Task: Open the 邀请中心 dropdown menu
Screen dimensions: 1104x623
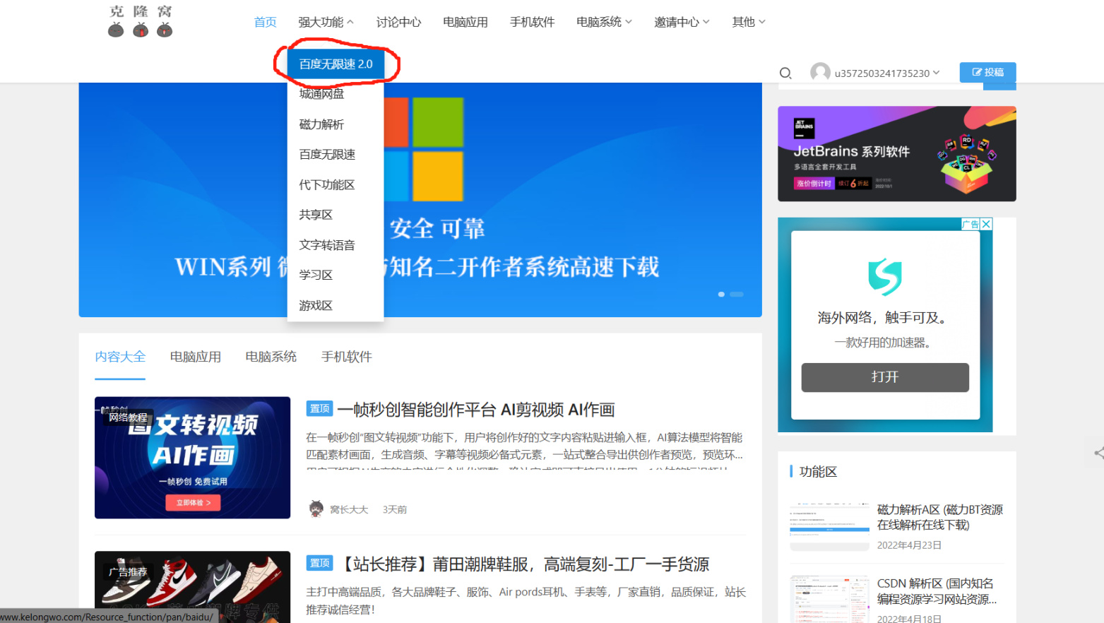Action: click(682, 22)
